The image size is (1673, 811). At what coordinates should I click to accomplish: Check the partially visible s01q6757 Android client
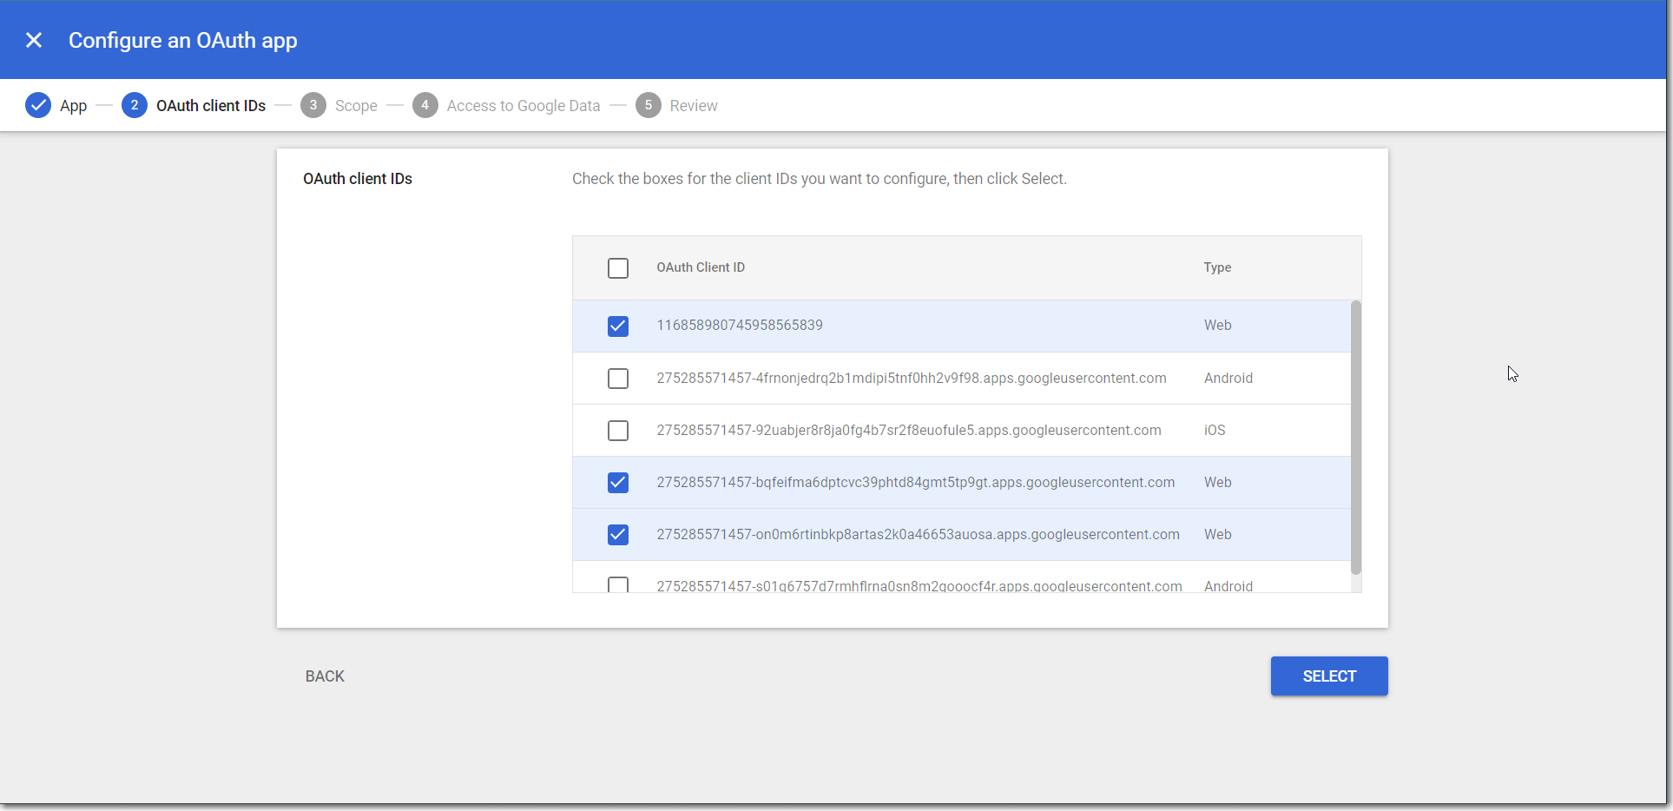point(618,584)
